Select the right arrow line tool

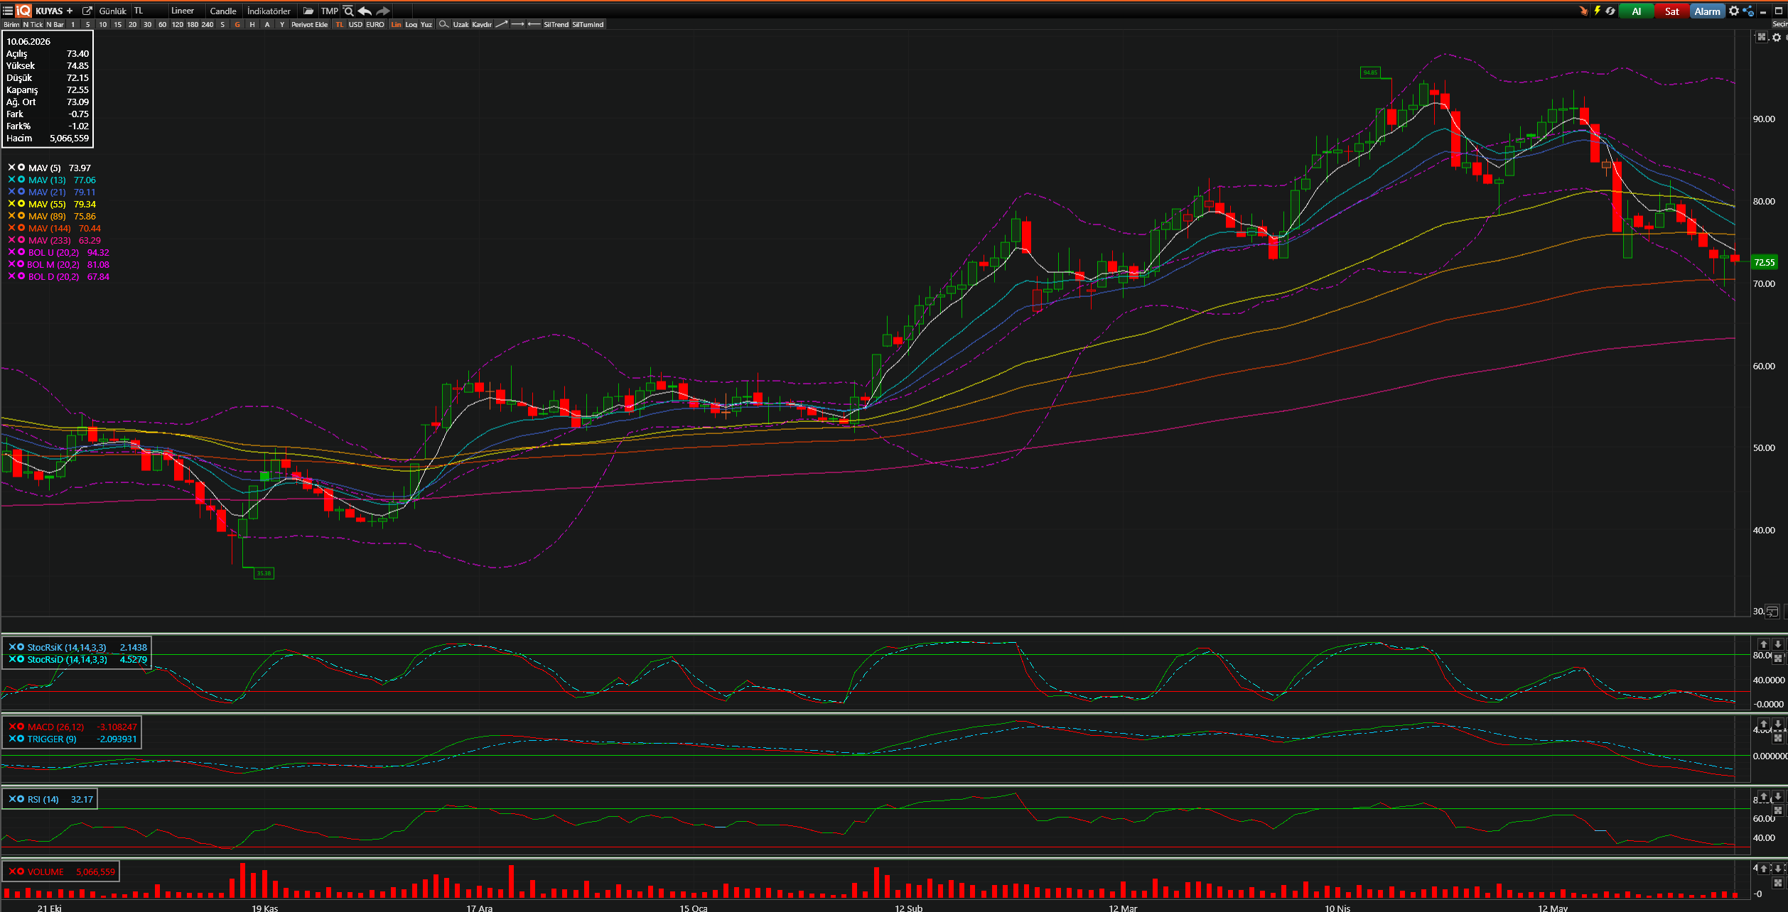point(517,24)
